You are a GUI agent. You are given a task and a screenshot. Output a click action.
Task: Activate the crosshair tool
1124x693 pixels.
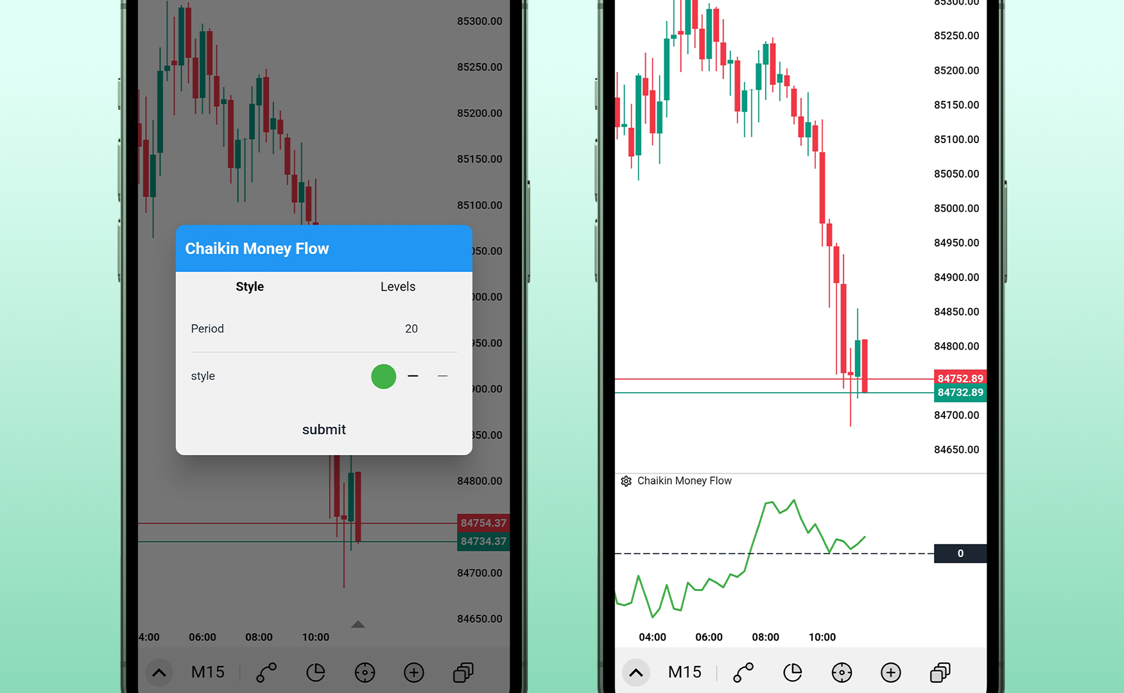365,672
